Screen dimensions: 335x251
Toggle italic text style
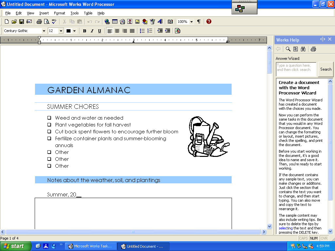point(92,31)
